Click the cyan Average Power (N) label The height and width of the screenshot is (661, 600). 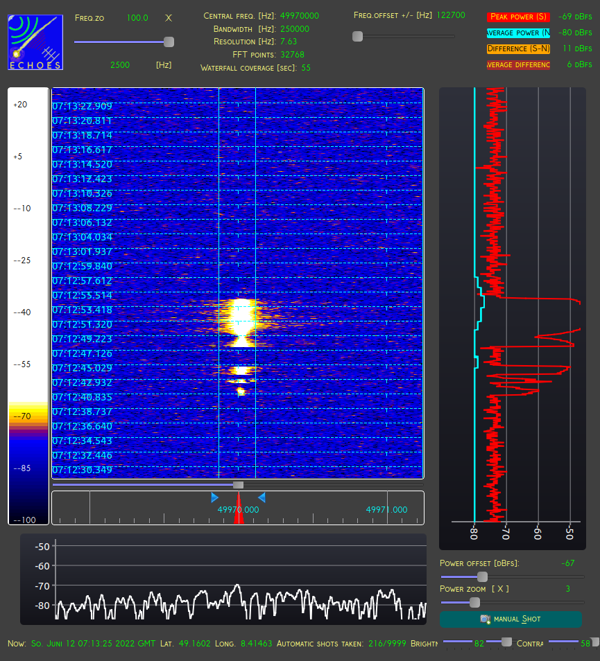518,33
